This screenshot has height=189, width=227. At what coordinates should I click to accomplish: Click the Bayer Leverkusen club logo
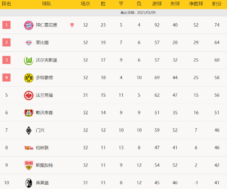coord(29,113)
